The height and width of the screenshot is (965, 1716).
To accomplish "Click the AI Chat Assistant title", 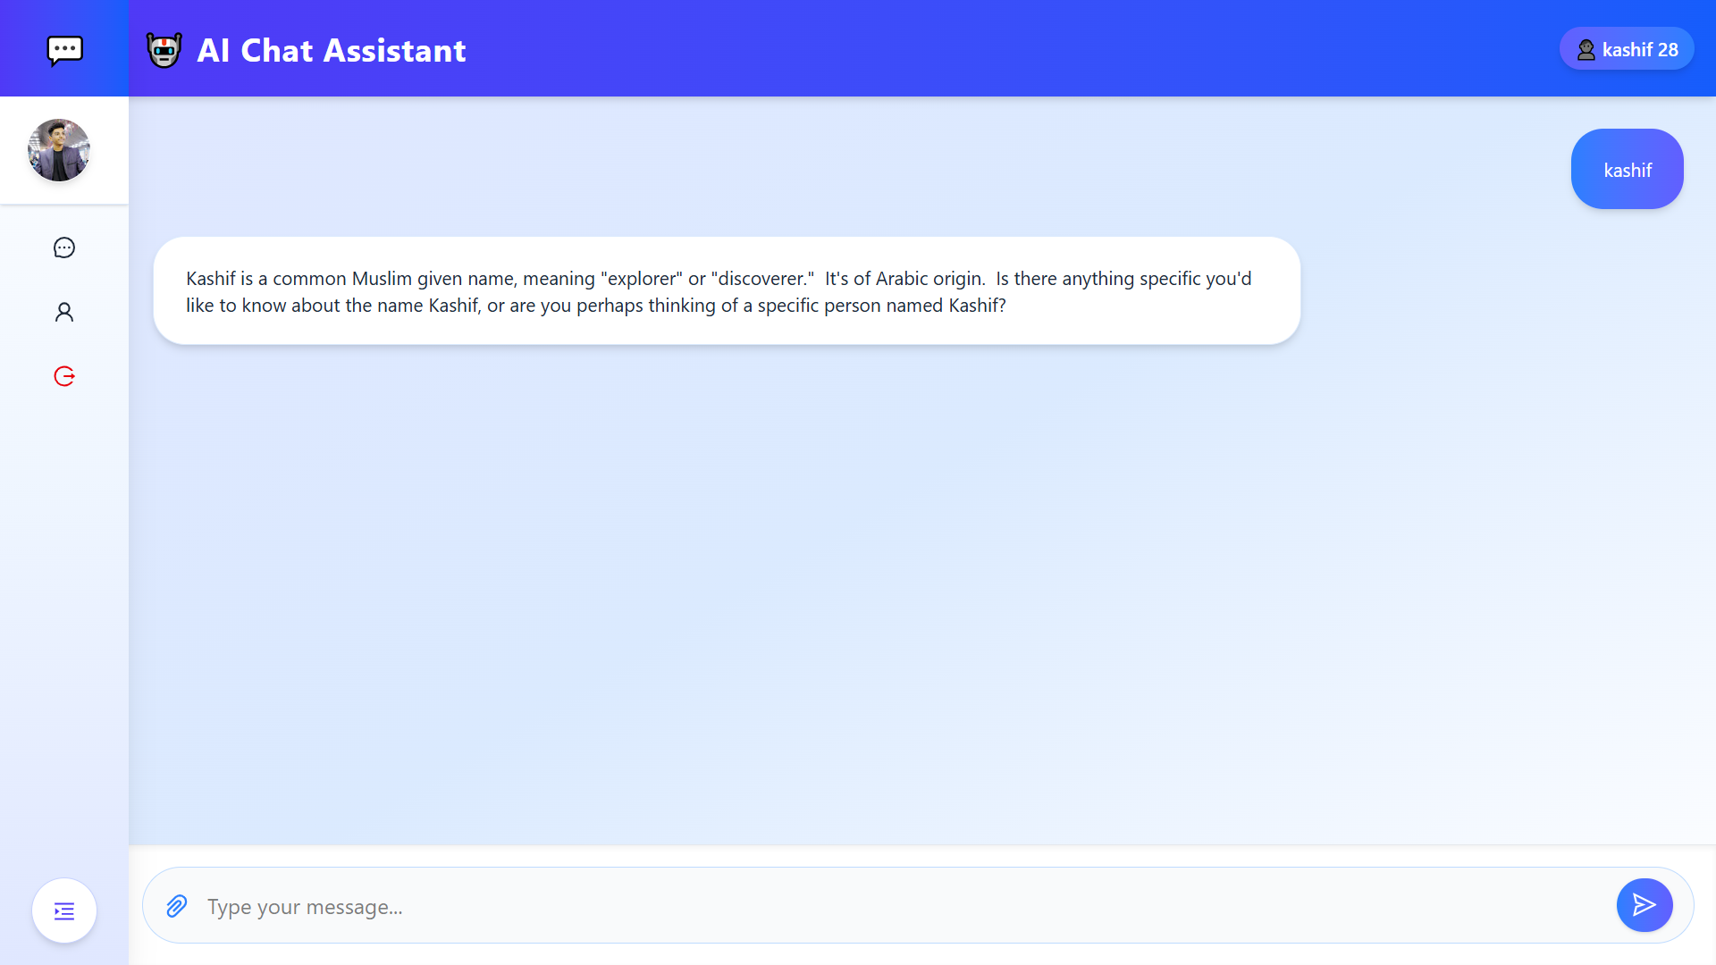I will coord(332,50).
